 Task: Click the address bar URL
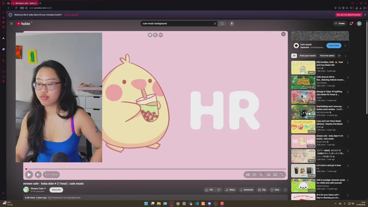pos(41,8)
